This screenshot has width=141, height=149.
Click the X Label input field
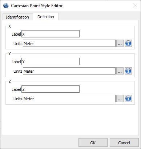[51, 34]
